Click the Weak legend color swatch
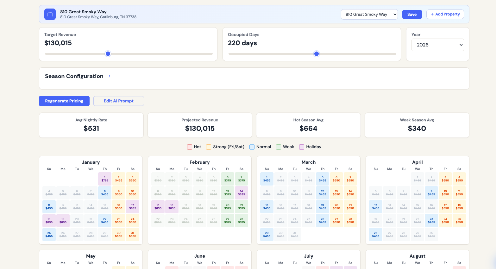This screenshot has width=496, height=269. pyautogui.click(x=279, y=147)
